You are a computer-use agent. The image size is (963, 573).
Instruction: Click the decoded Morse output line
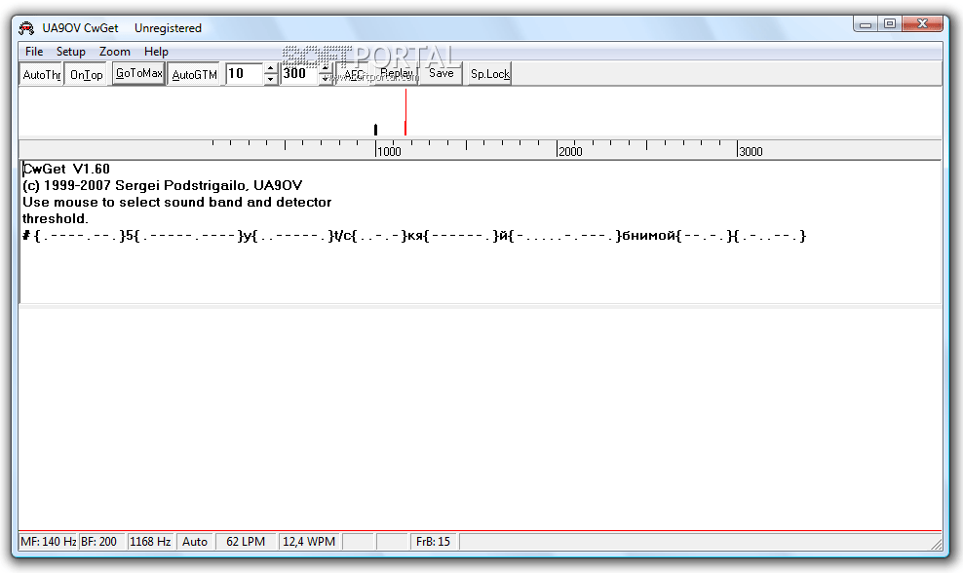pyautogui.click(x=414, y=236)
